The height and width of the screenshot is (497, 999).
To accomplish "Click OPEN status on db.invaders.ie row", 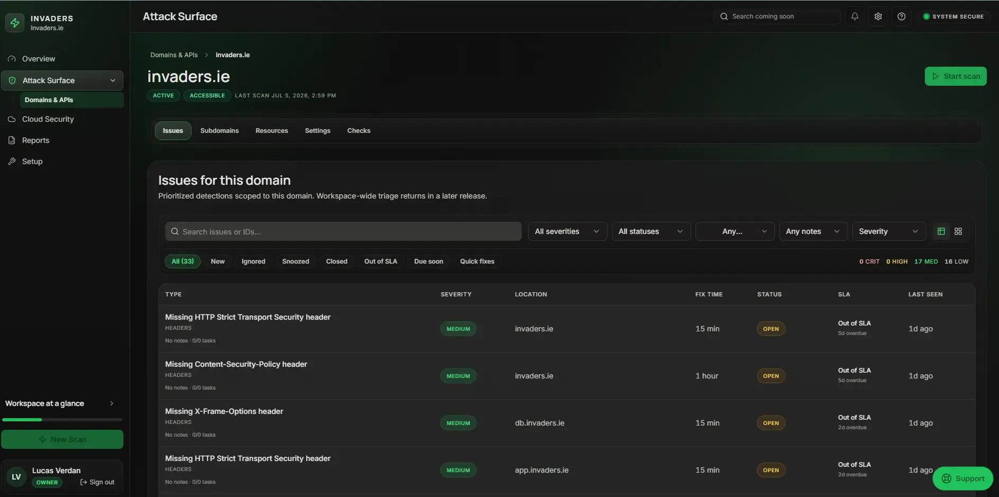I will 771,423.
